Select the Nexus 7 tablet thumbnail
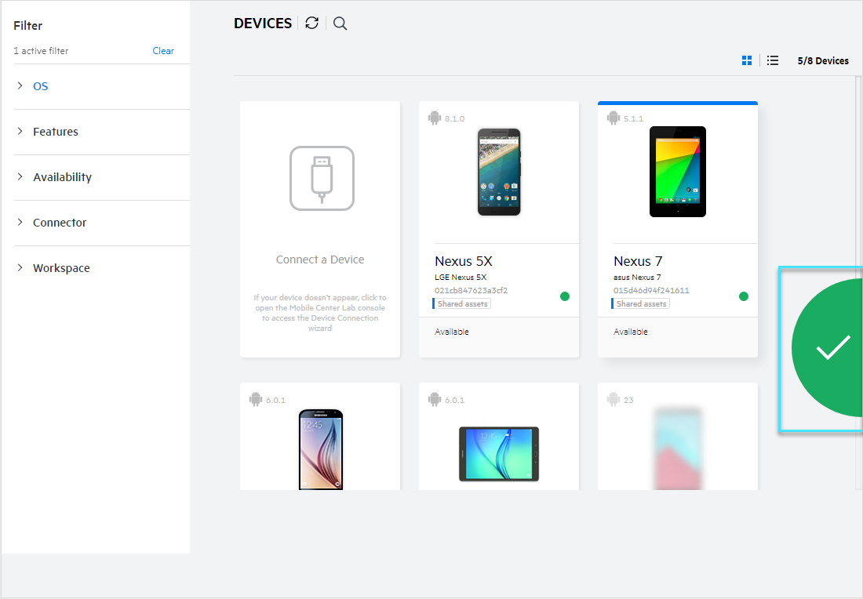The image size is (863, 599). click(x=678, y=172)
